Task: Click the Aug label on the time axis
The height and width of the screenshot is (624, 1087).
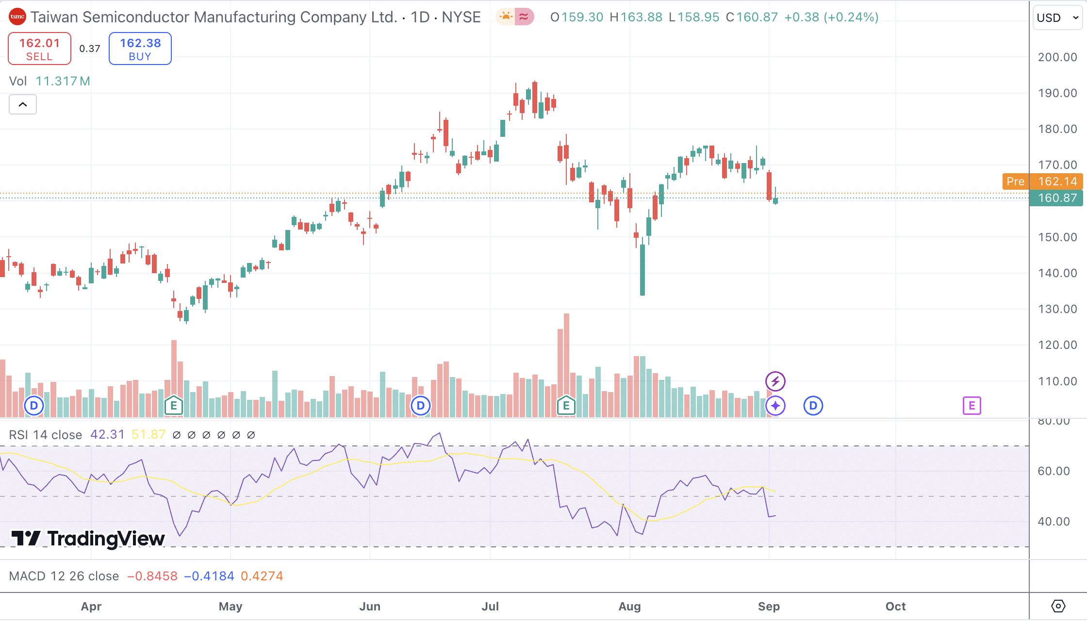Action: [630, 607]
